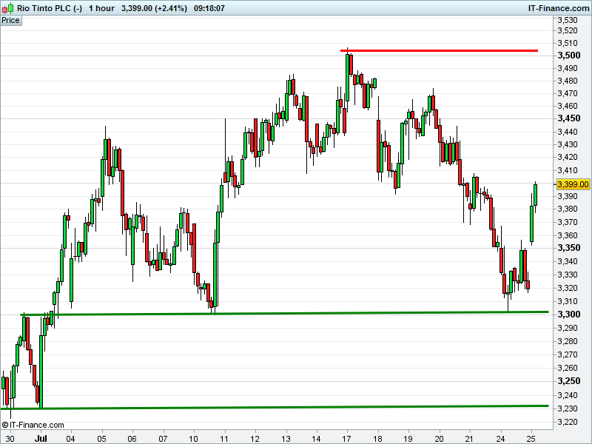Screen dimensions: 592x444
Task: Click the 3,530 price axis label
Action: coord(568,20)
